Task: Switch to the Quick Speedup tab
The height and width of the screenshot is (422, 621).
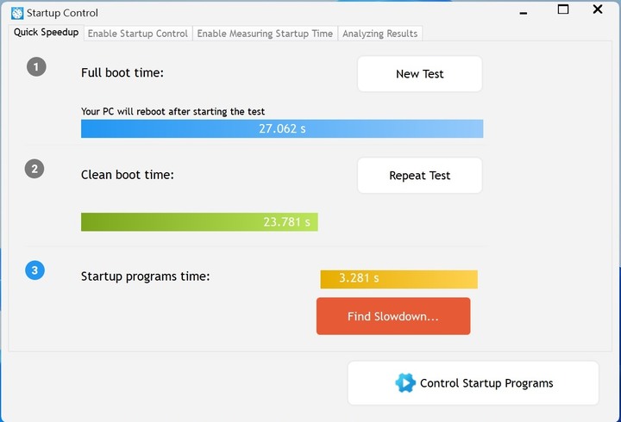Action: (46, 33)
